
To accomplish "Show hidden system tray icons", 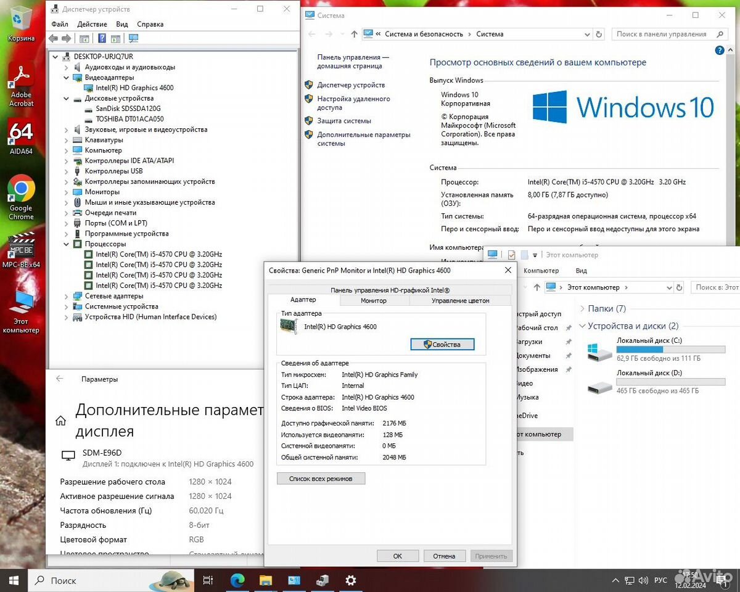I will [615, 580].
